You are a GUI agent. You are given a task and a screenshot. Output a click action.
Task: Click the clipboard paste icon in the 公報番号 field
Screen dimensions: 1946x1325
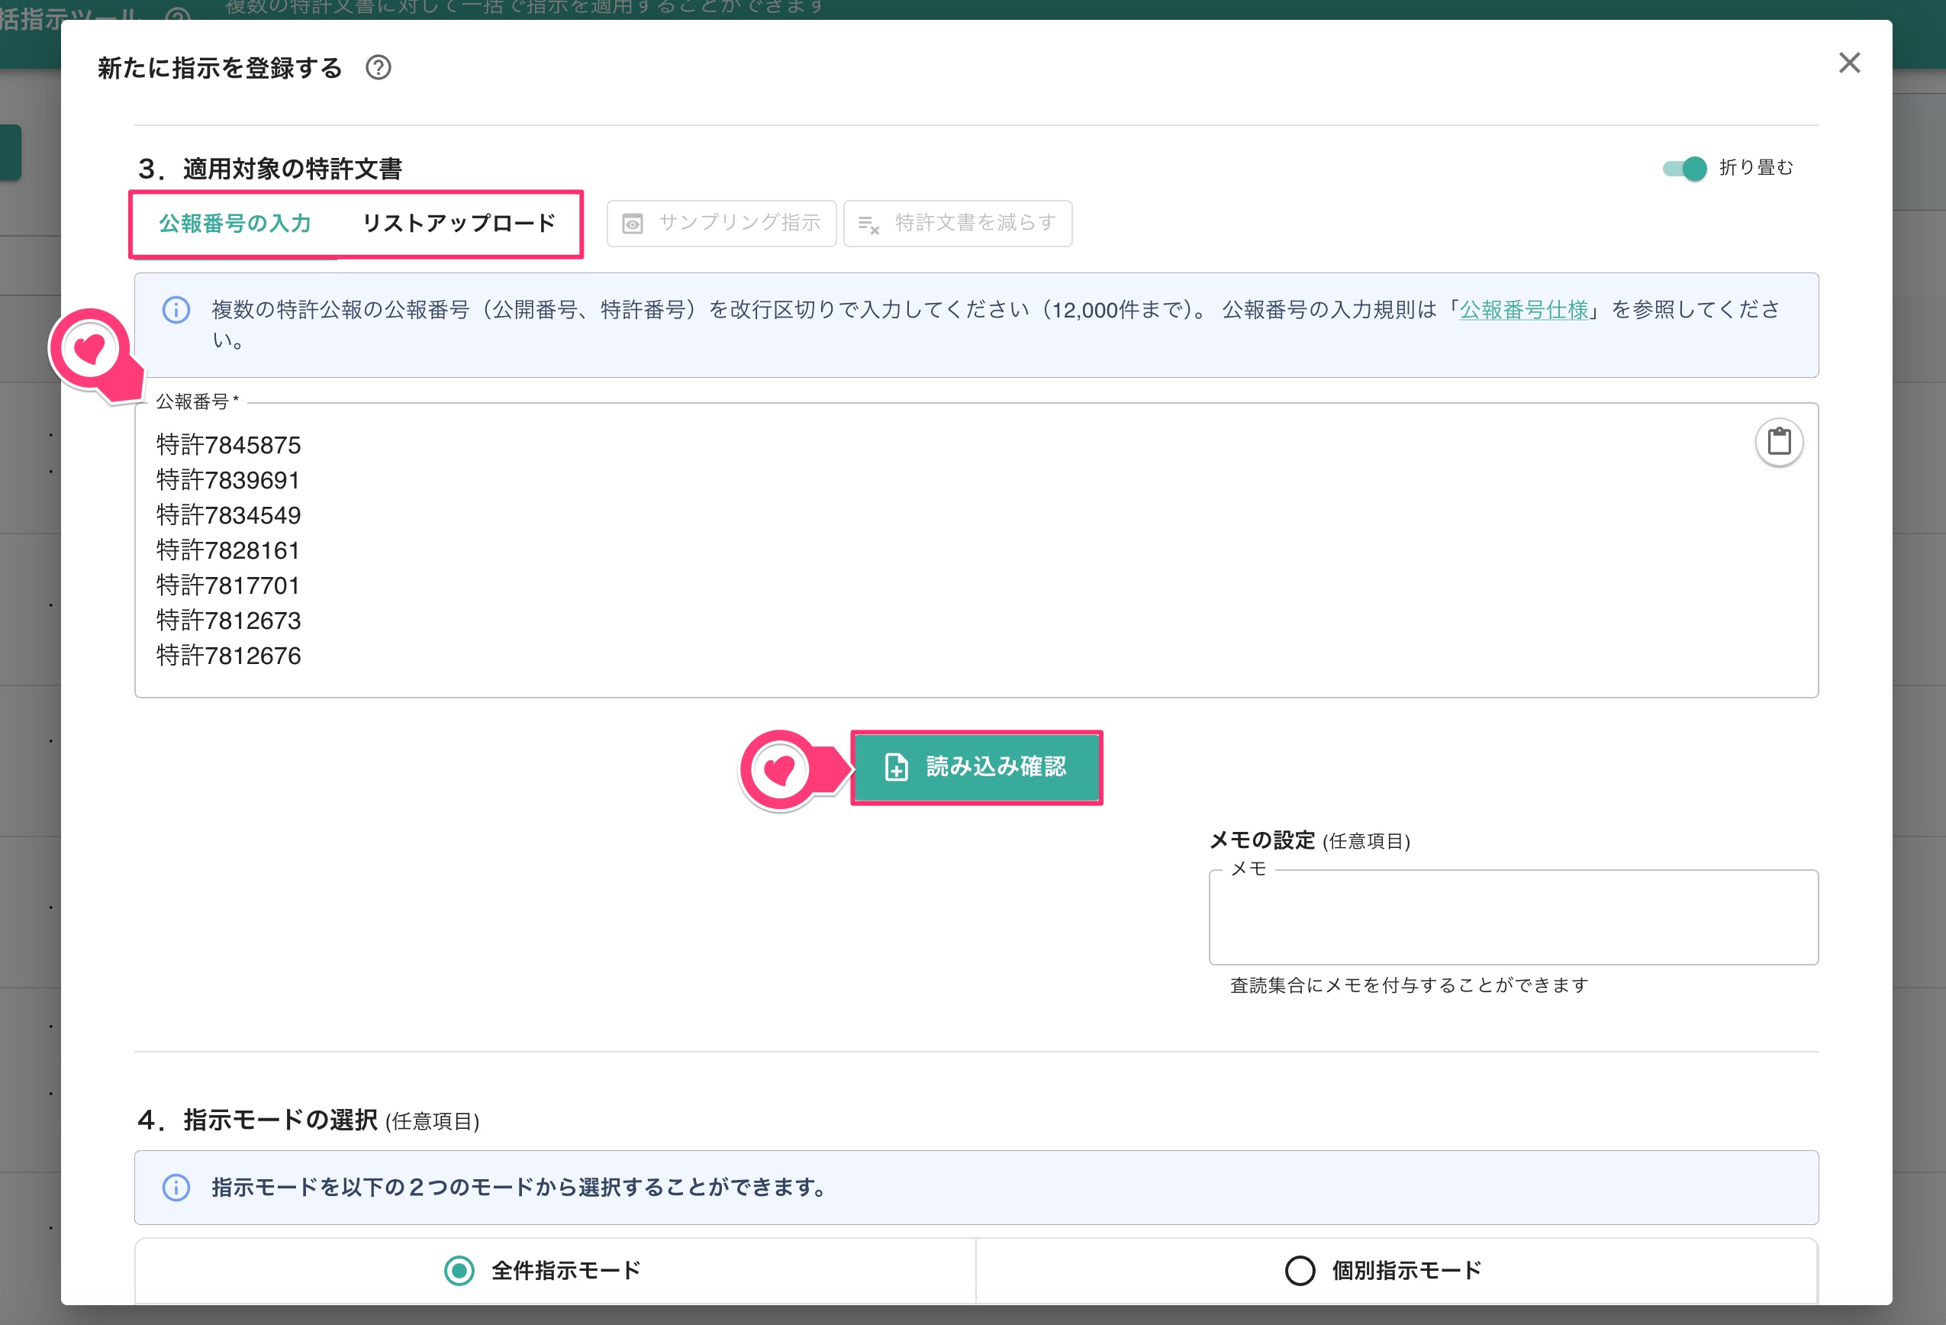click(1779, 441)
